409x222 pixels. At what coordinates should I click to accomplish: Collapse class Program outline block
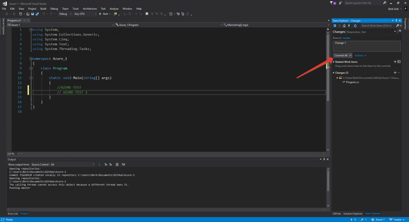(31, 68)
